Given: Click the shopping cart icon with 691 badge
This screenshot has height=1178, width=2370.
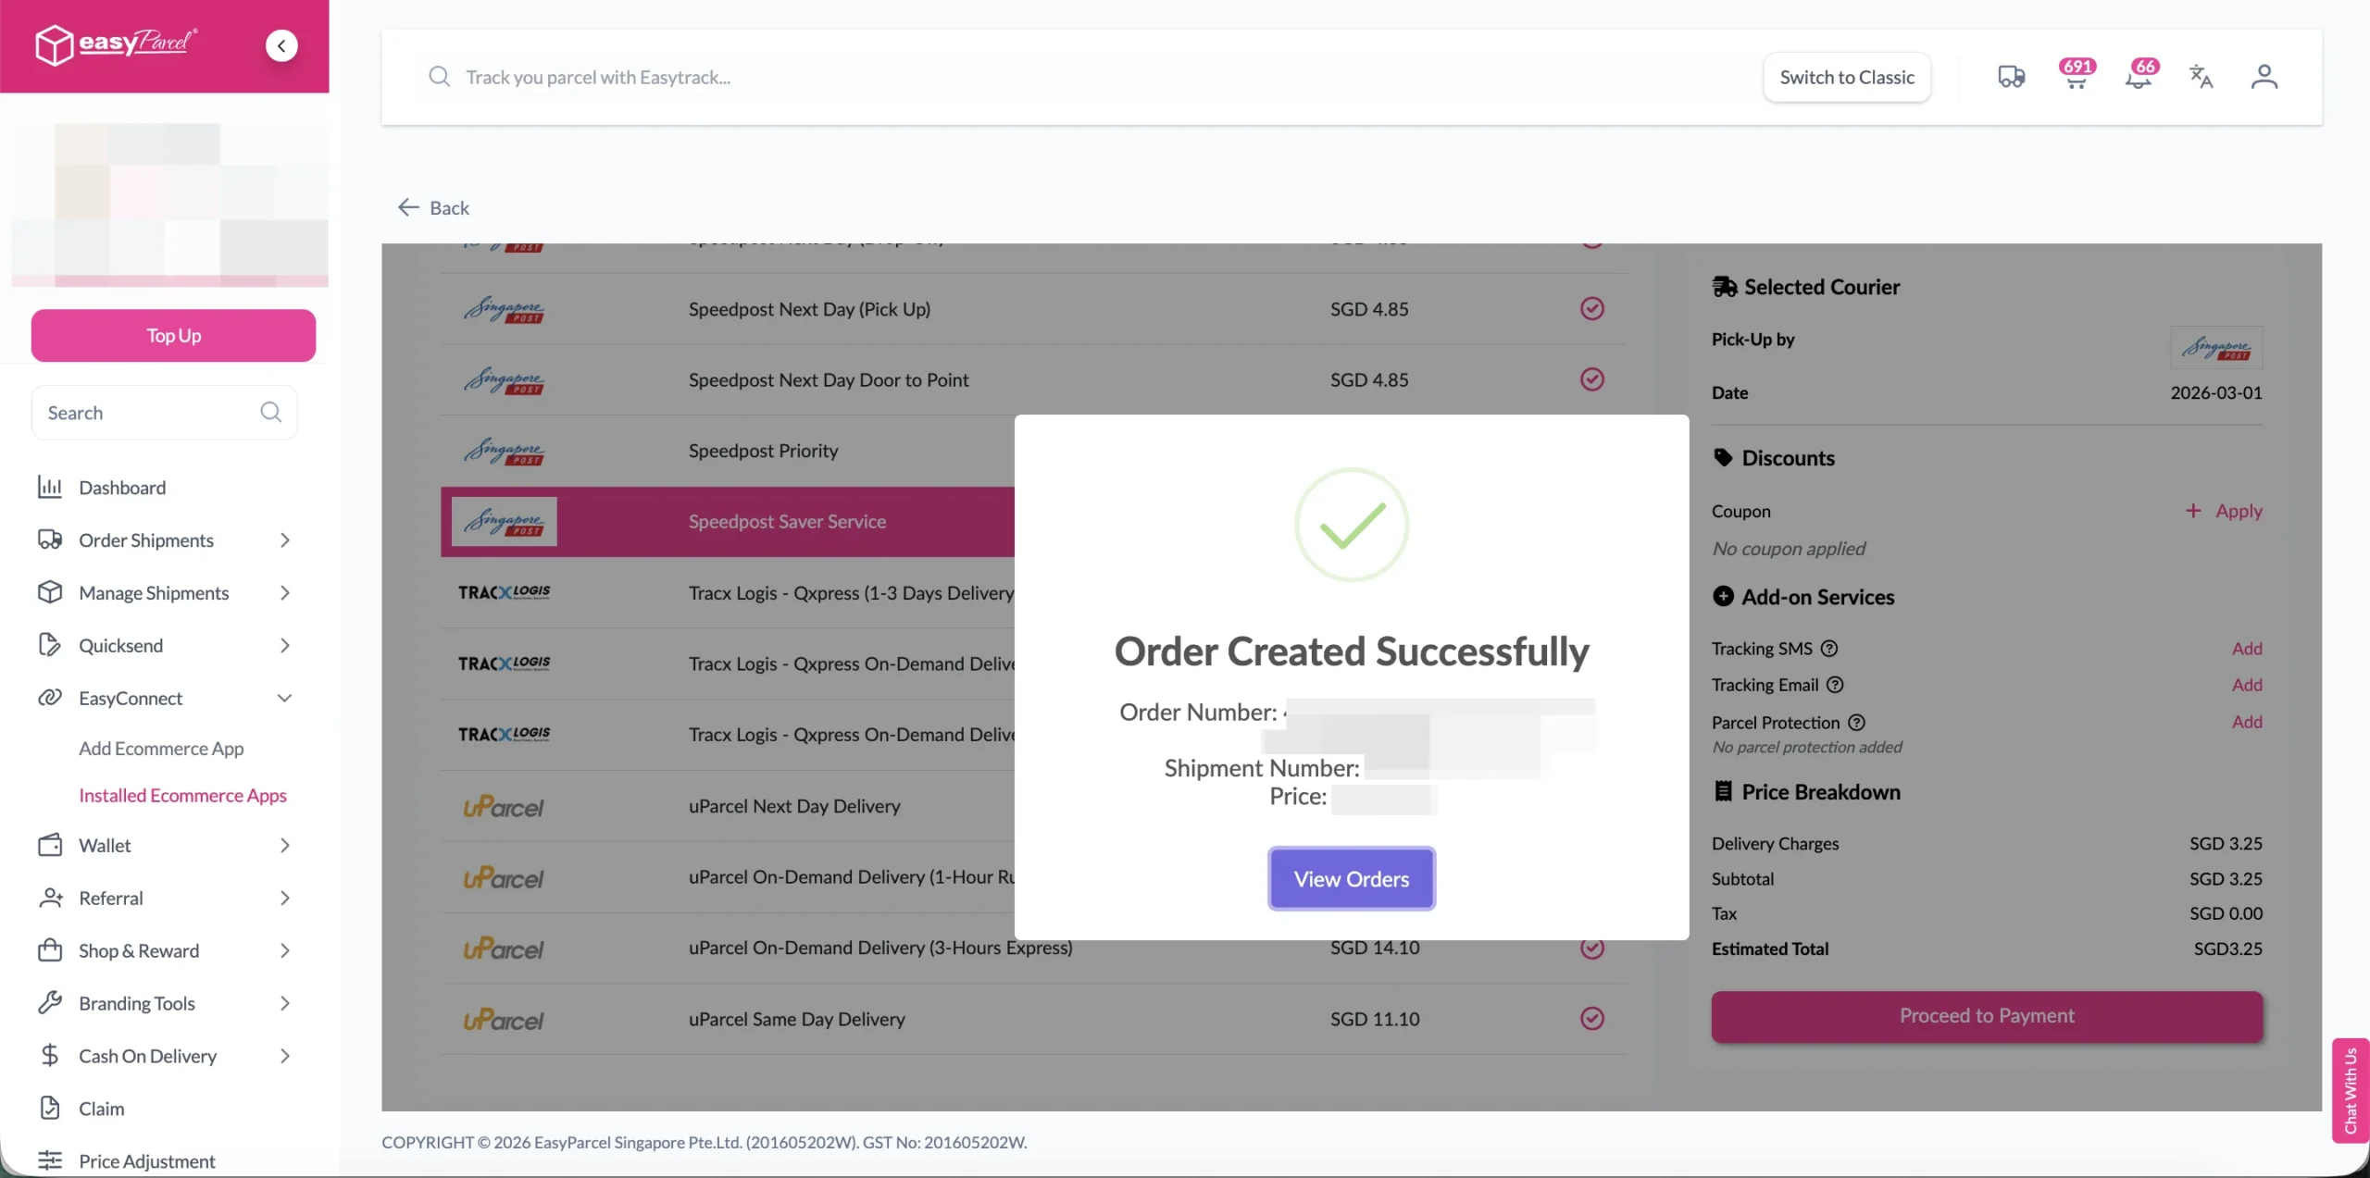Looking at the screenshot, I should (2075, 77).
